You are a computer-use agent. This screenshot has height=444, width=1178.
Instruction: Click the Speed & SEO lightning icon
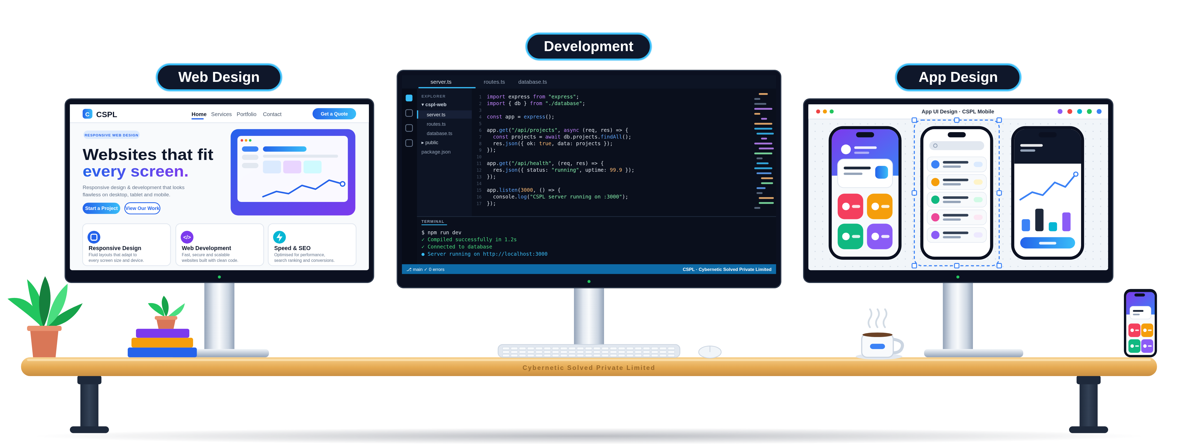[x=280, y=237]
